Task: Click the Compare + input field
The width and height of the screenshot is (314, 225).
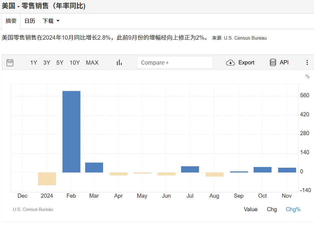Action: (x=175, y=63)
